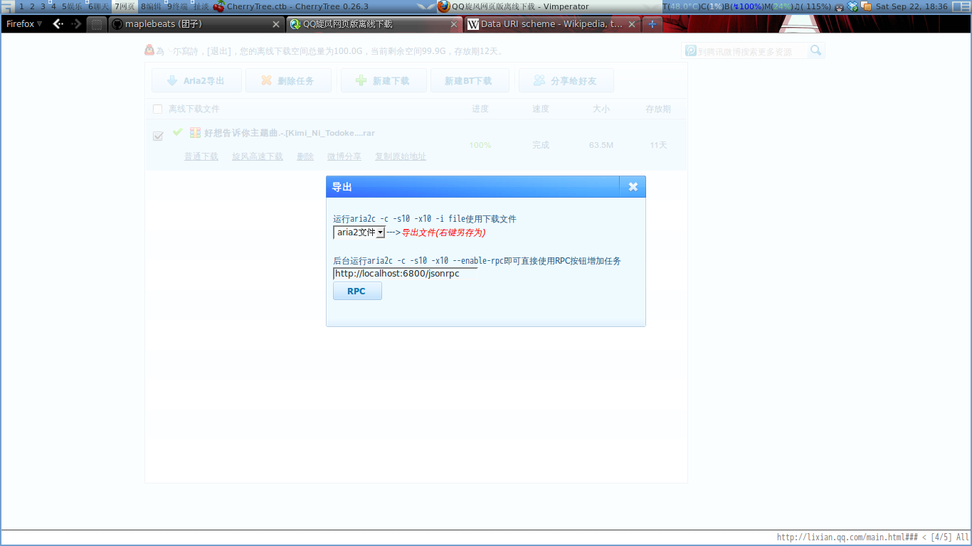Click the tiling layout icon at the top-right corner

(961, 6)
